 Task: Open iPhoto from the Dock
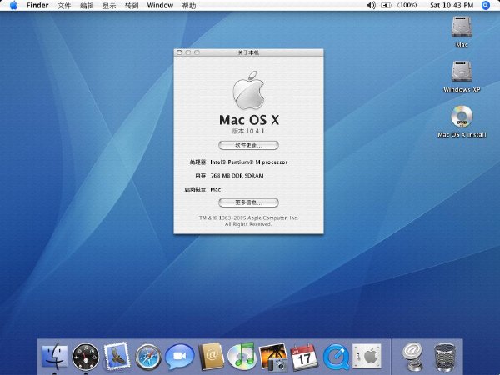point(273,357)
